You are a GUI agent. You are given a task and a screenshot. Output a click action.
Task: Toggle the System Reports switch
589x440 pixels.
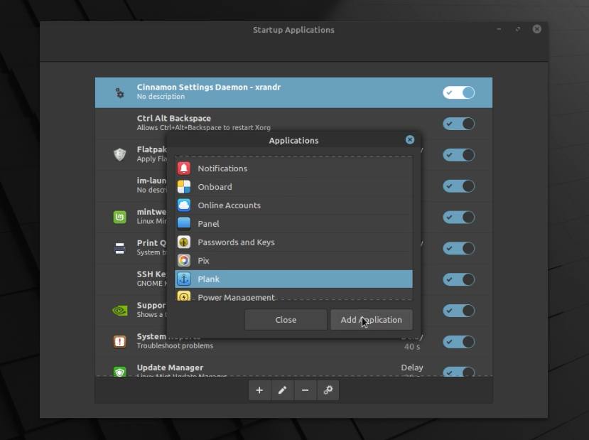click(458, 342)
